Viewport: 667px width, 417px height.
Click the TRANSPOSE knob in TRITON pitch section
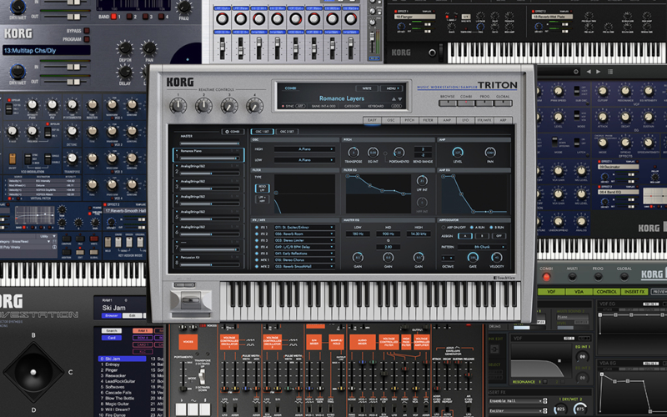pos(353,153)
